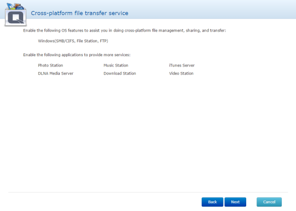Click the FTP text in the Windows option
Viewport: 296px width, 211px height.
[x=103, y=41]
